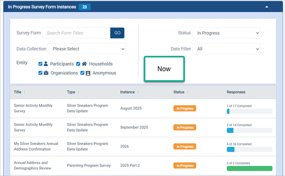
Task: Click the Participants person icon
Action: (46, 64)
